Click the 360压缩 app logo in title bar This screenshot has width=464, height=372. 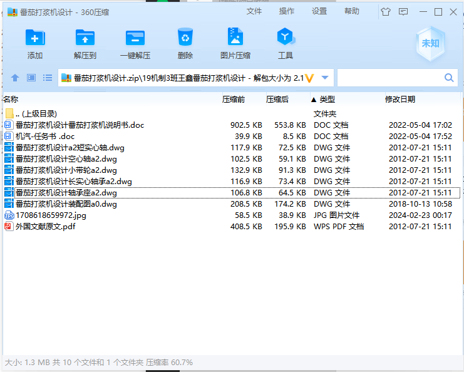point(13,12)
